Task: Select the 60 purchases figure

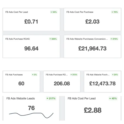Action: (21, 83)
